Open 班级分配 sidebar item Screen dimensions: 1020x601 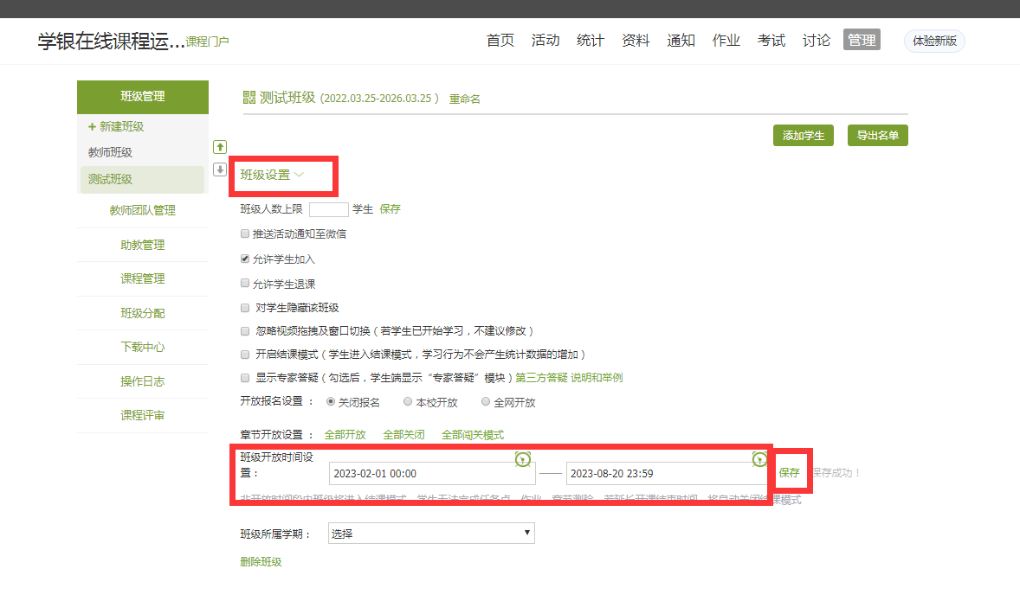[143, 313]
